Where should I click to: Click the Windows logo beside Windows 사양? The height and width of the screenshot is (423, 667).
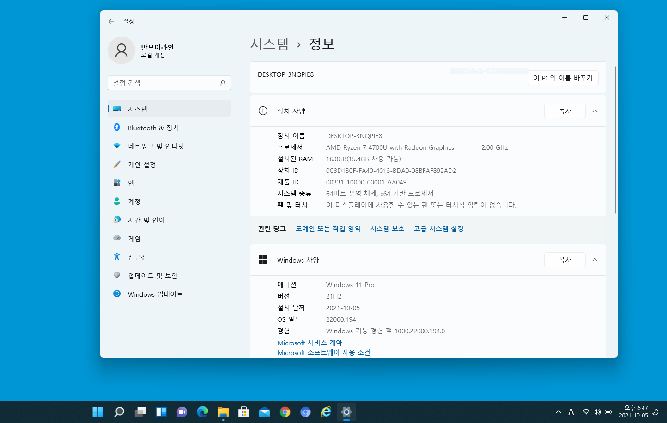pos(263,260)
